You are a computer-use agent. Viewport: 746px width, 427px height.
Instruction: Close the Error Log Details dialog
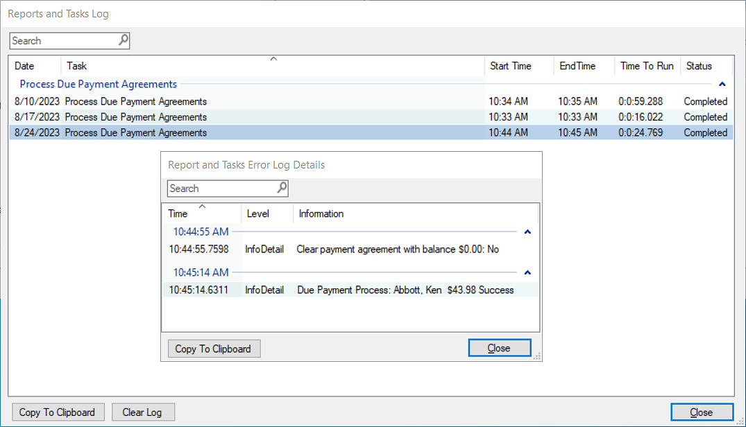click(499, 348)
